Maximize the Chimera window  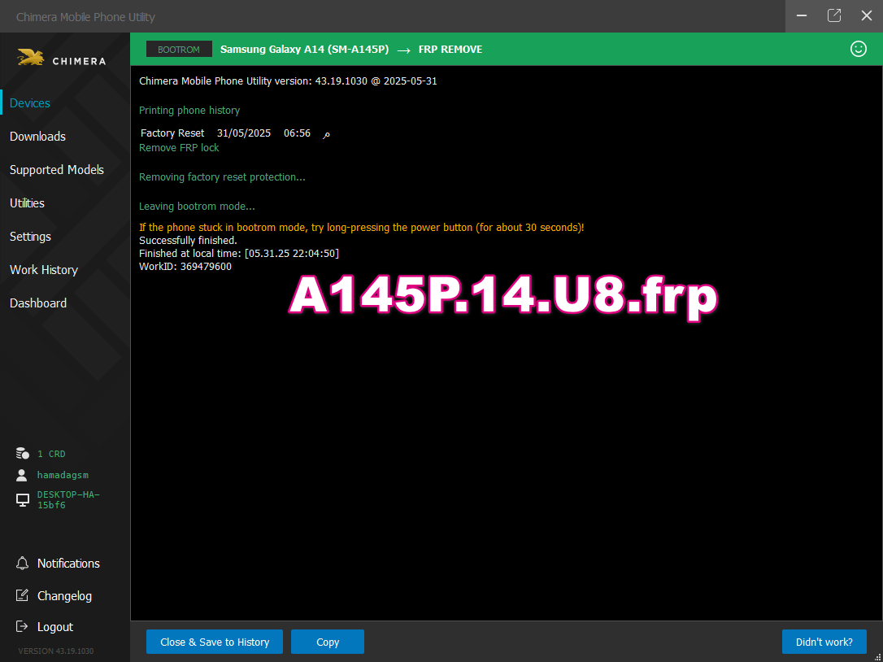tap(834, 15)
